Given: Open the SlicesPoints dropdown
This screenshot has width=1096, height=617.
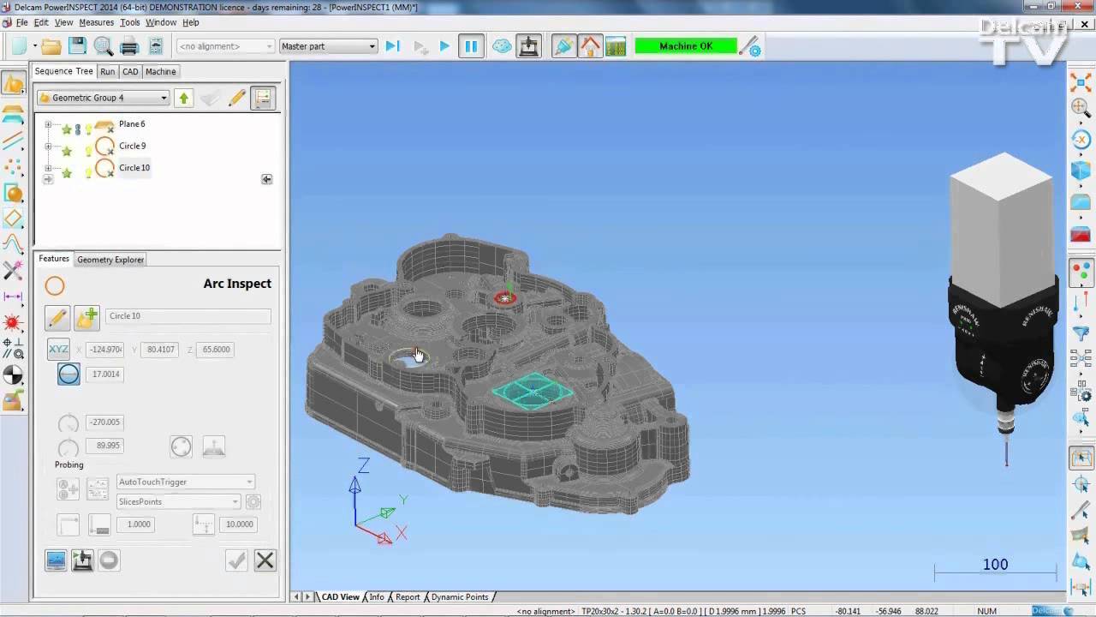Looking at the screenshot, I should [x=179, y=502].
